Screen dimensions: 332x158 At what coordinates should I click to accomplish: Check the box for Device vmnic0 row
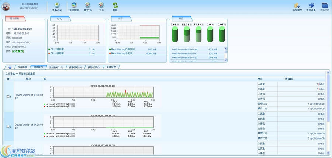click(x=8, y=96)
